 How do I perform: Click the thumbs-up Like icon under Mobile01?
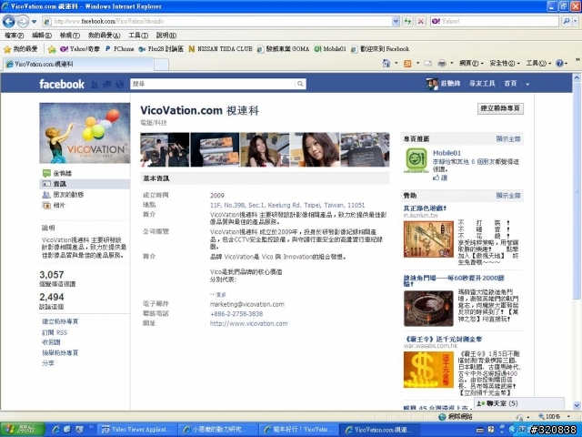click(436, 178)
